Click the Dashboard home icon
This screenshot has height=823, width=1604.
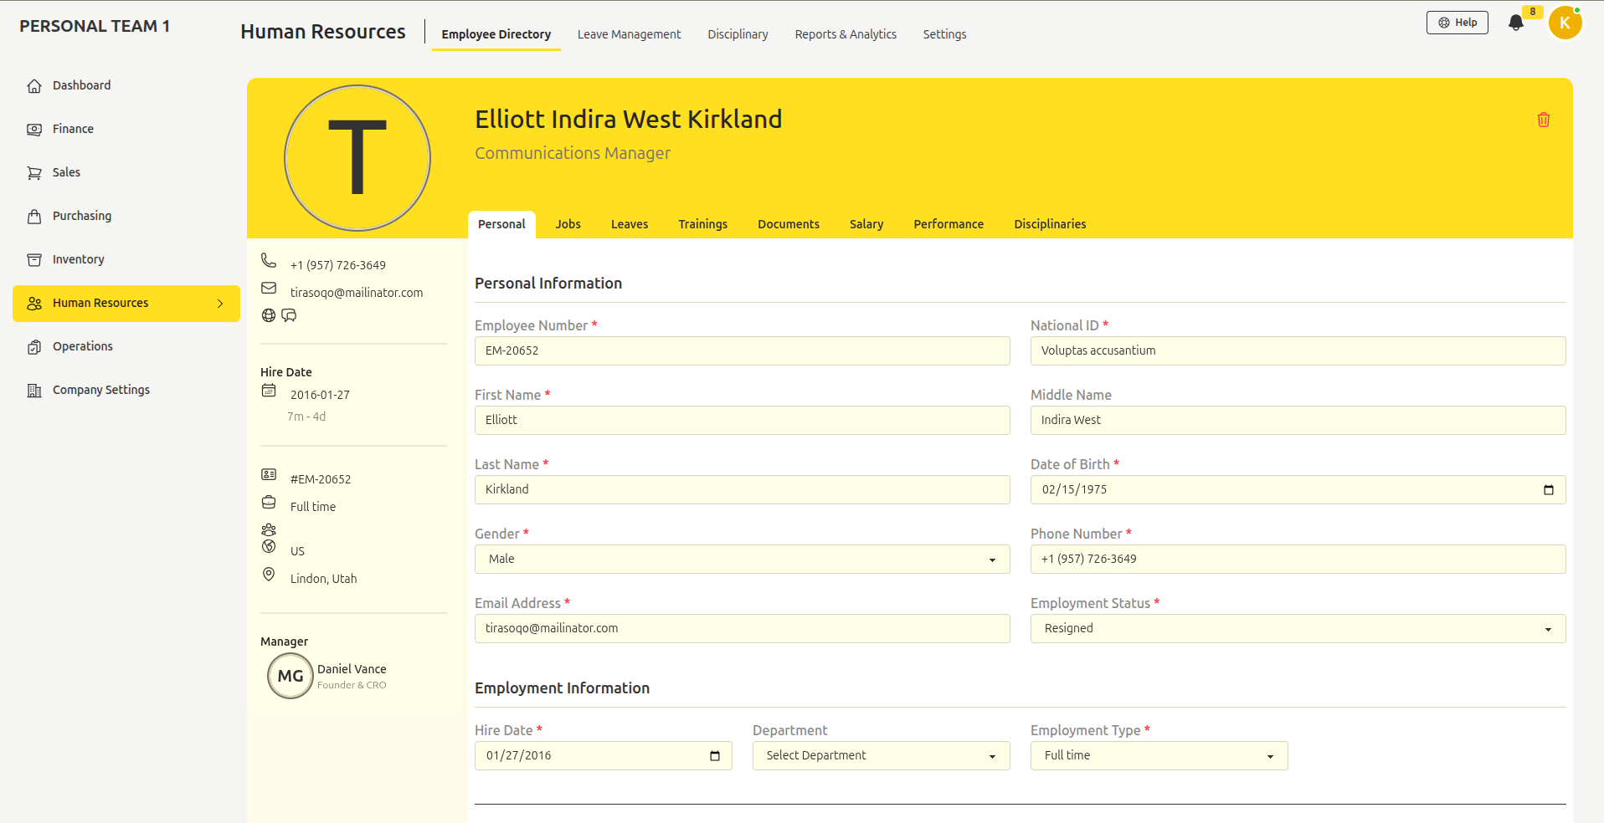34,86
